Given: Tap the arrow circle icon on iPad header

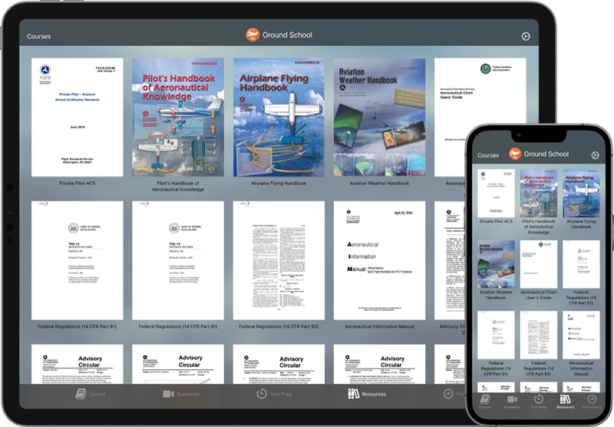Looking at the screenshot, I should pos(526,36).
